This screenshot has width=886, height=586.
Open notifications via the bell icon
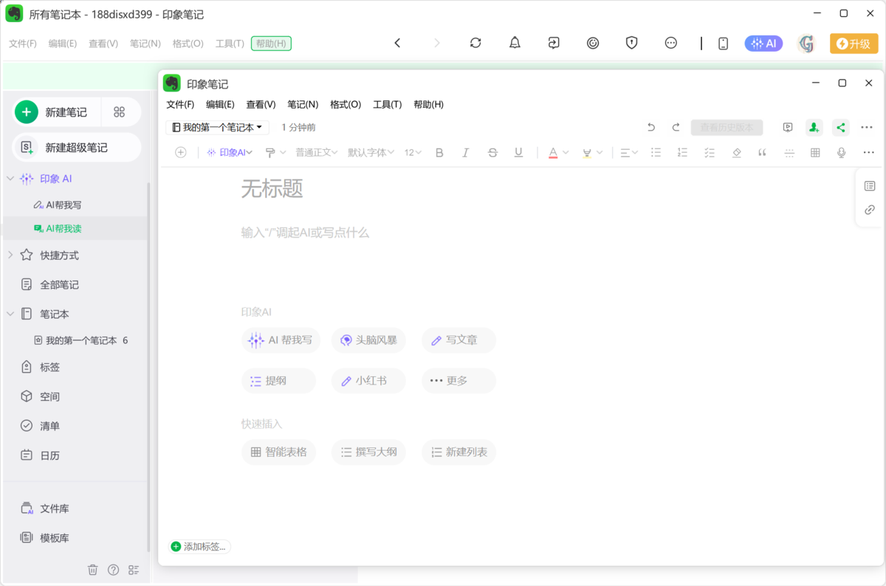pos(515,43)
